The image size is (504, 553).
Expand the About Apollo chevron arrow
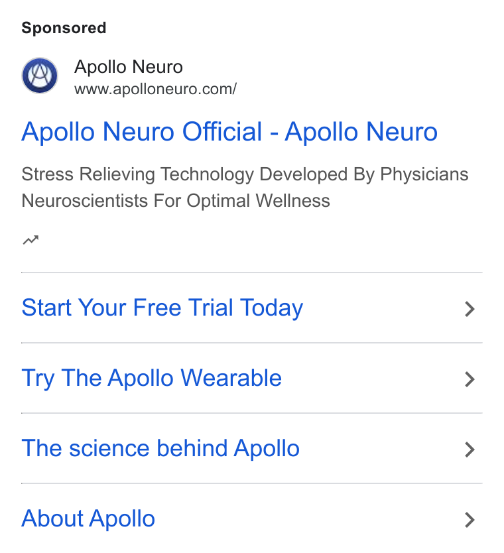(x=470, y=519)
